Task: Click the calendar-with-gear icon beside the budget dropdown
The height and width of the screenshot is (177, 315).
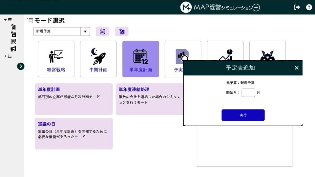Action: [x=102, y=31]
